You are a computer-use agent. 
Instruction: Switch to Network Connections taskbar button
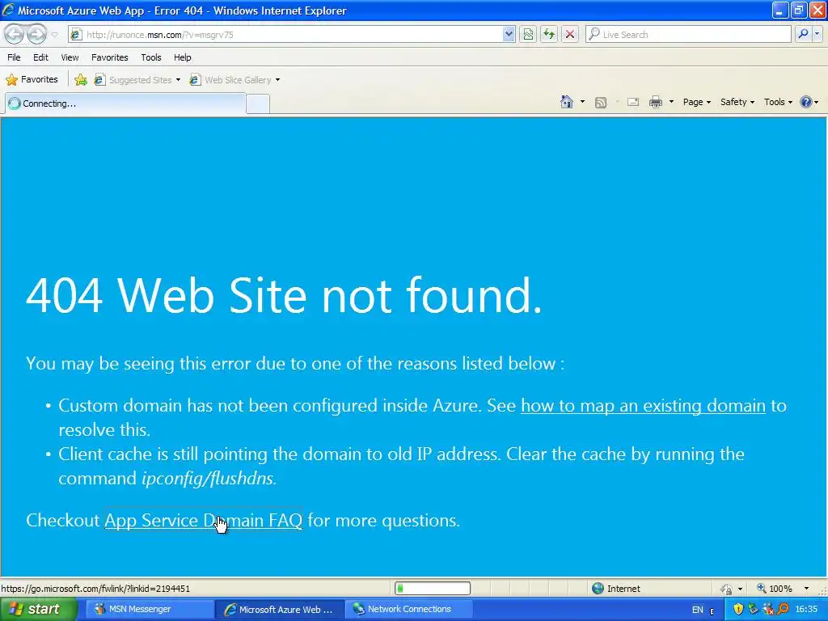coord(409,610)
